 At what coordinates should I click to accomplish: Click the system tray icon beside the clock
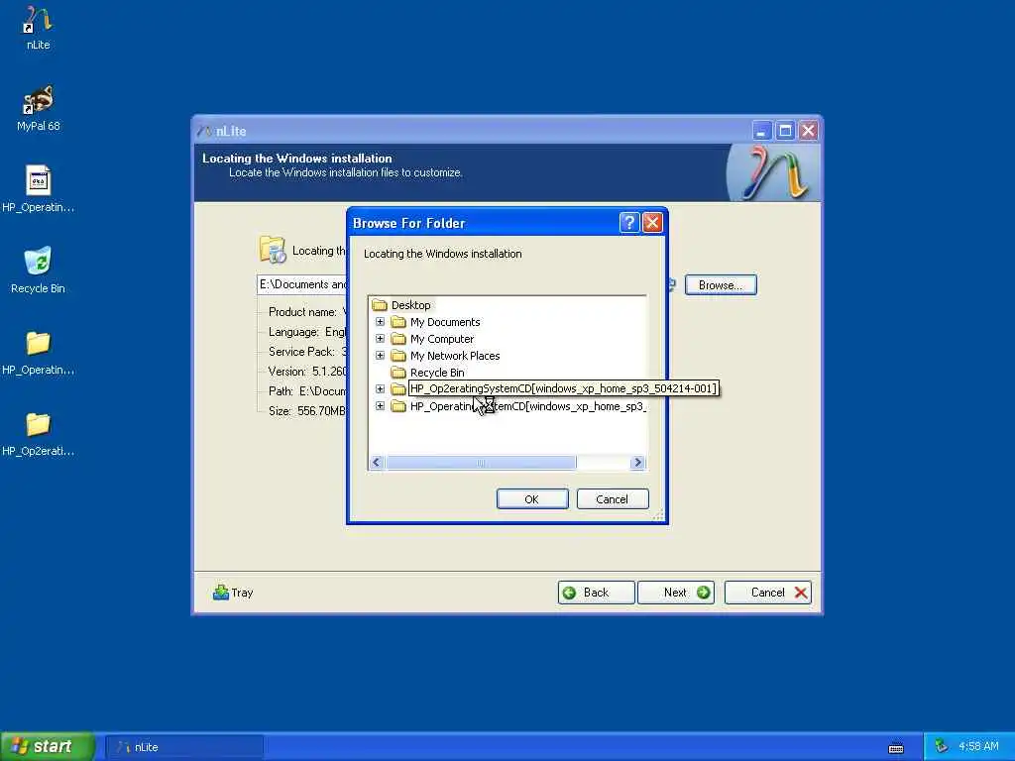(x=942, y=746)
